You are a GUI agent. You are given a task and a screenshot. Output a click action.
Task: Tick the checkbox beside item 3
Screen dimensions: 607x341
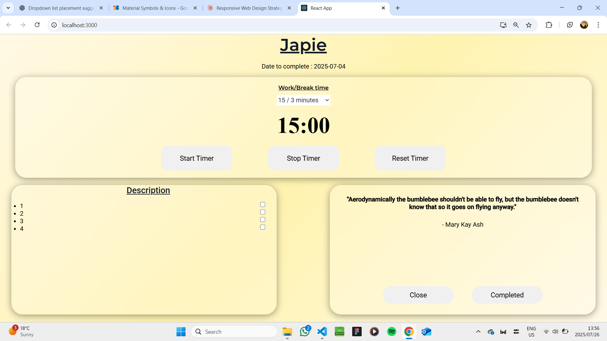point(262,220)
